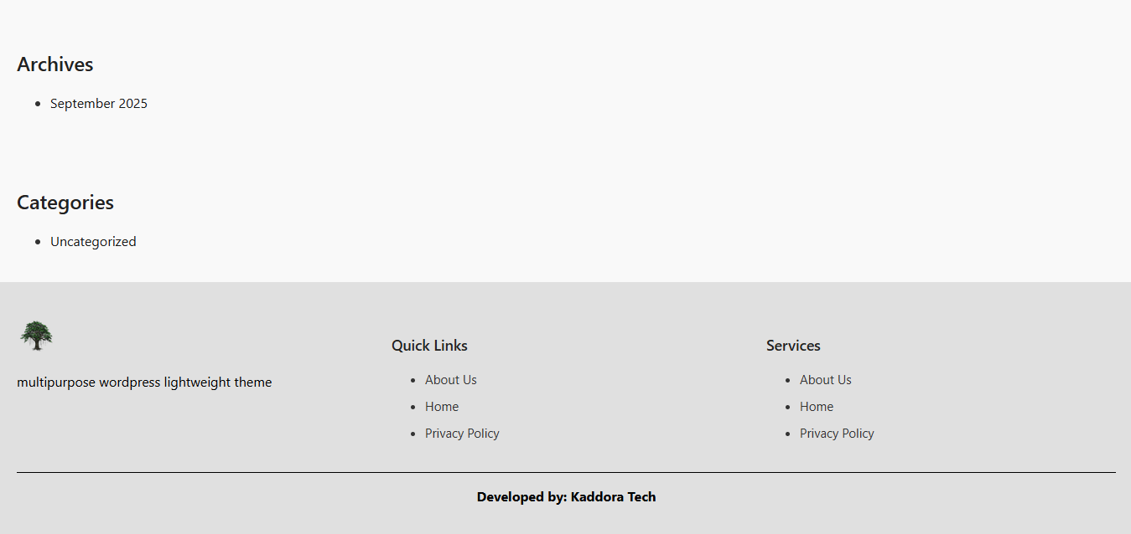Open Privacy Policy under Quick Links
1131x534 pixels.
click(462, 434)
